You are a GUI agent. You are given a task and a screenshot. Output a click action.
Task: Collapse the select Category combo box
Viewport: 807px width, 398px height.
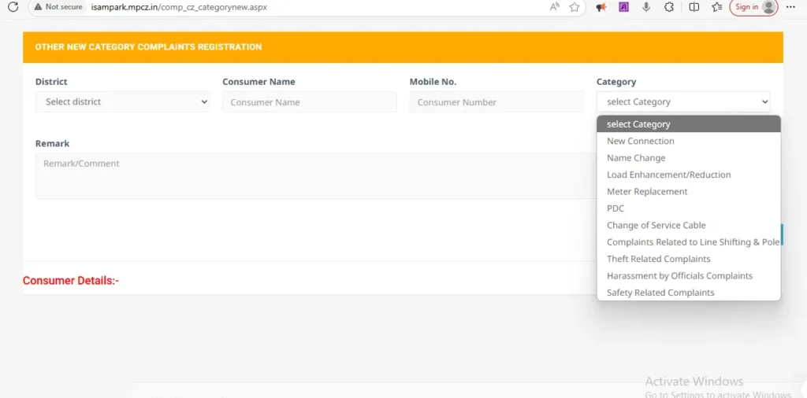pos(683,101)
